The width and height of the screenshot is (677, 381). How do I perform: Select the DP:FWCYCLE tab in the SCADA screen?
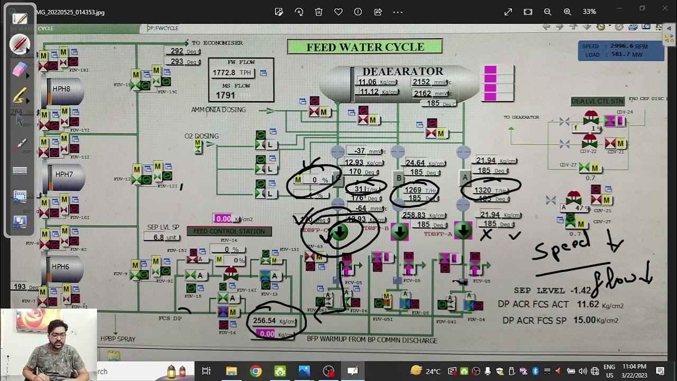tap(163, 28)
